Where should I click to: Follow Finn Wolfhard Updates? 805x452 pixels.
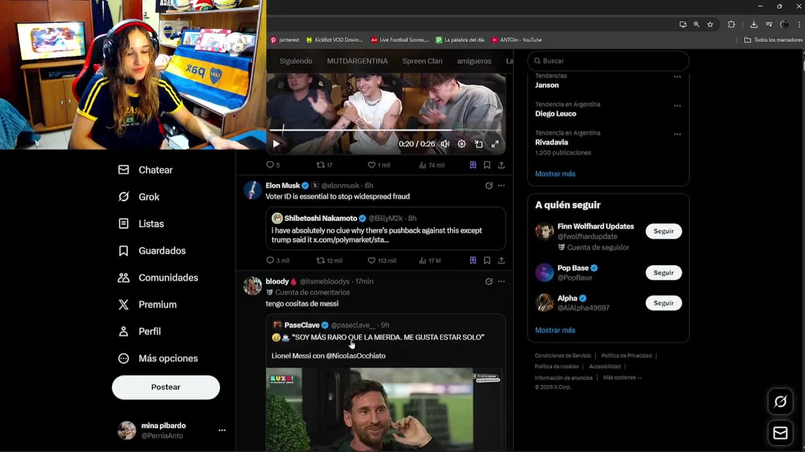pyautogui.click(x=664, y=232)
